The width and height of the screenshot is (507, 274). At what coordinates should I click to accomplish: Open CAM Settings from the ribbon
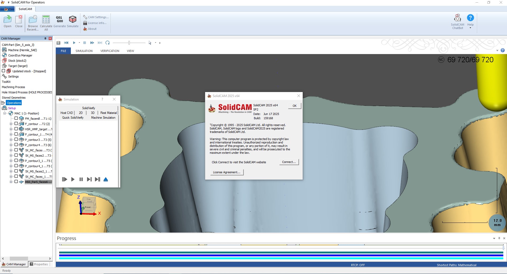[96, 17]
